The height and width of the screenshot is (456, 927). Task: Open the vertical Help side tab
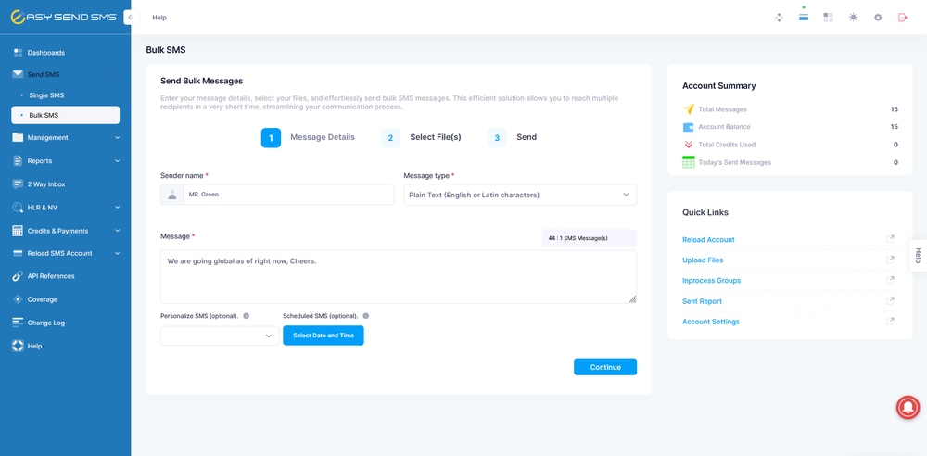pyautogui.click(x=918, y=256)
